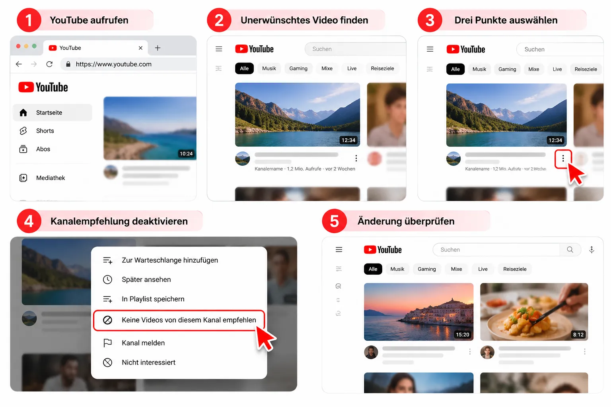Select the Alle chip in the step 5 panel

point(373,269)
